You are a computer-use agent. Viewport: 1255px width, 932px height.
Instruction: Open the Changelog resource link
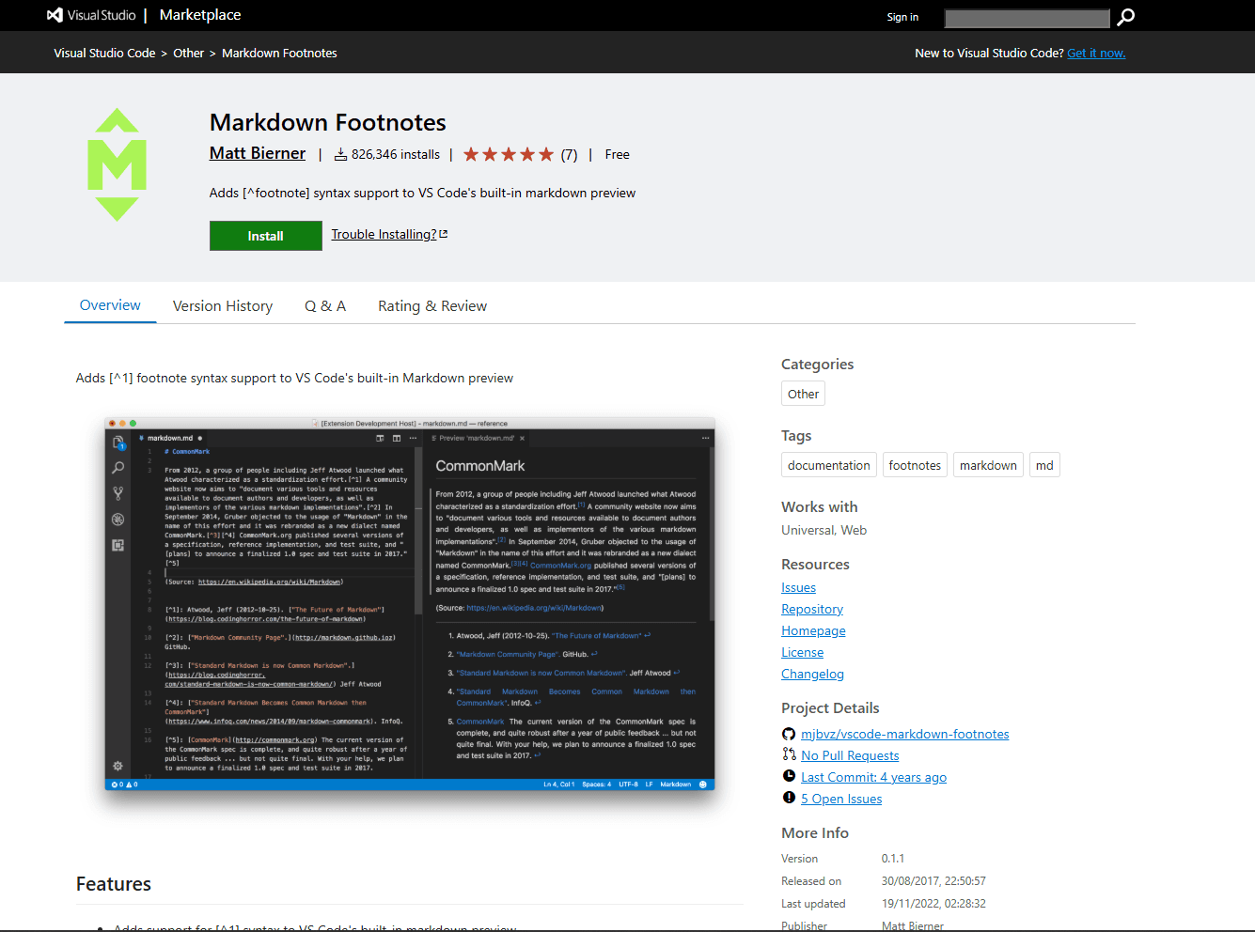[812, 674]
